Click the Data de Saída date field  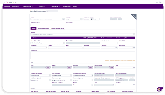87,19
